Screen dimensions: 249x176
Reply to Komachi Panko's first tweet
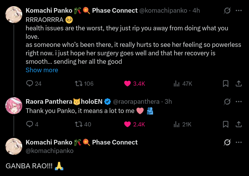tap(30, 83)
